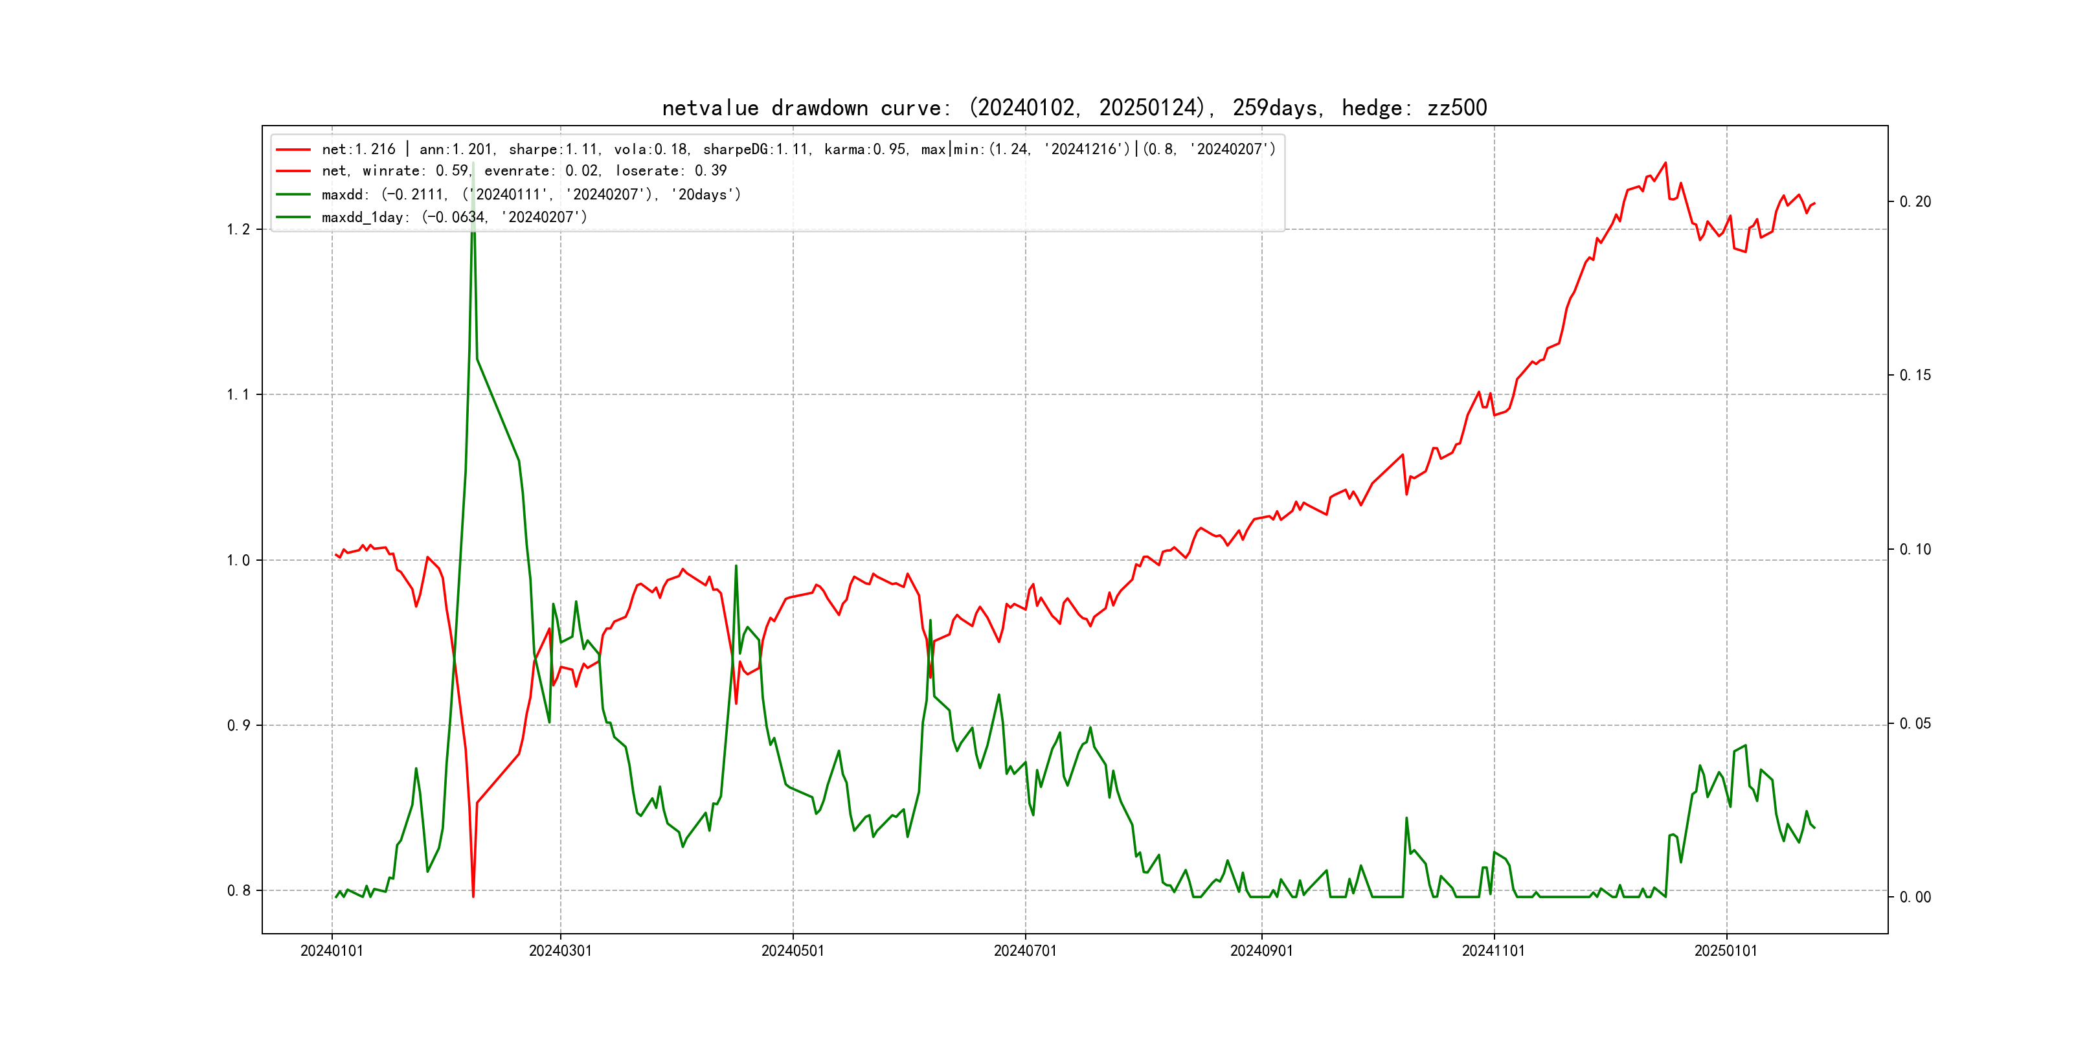Click the chart title text

click(x=1074, y=108)
